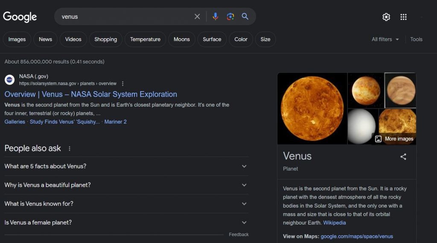Switch to the News filter
The height and width of the screenshot is (243, 437).
(x=45, y=39)
